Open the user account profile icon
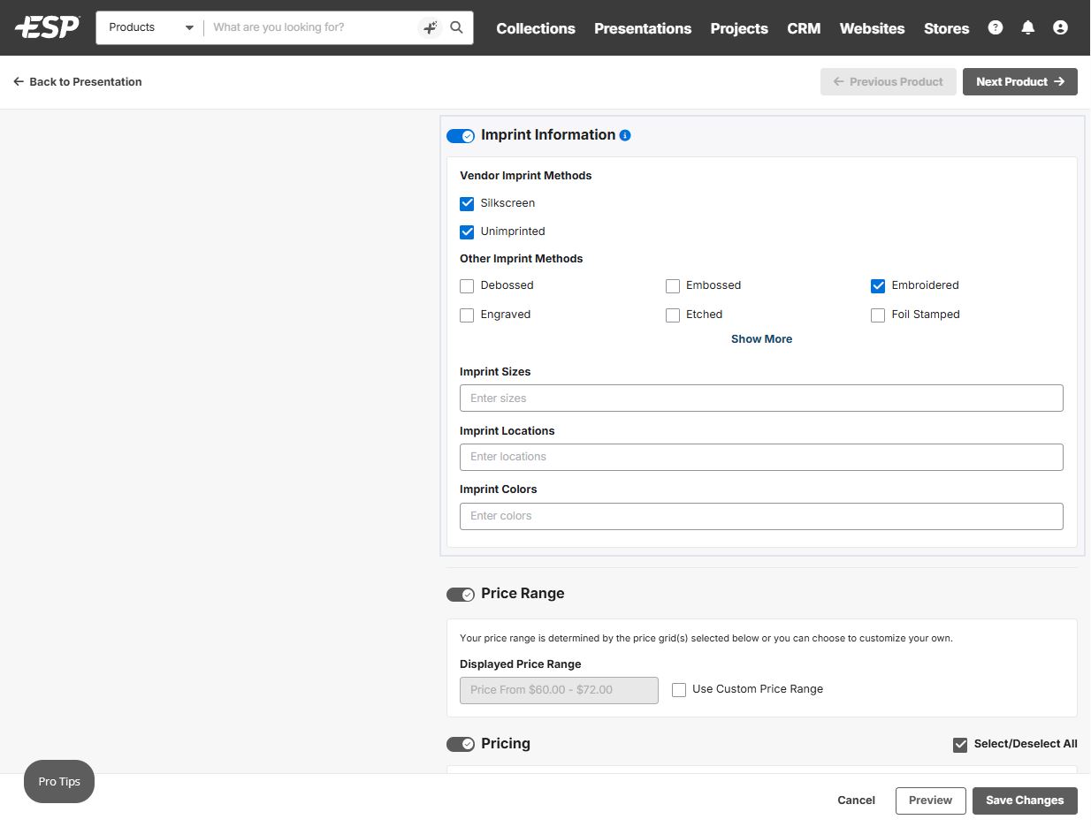 1060,27
